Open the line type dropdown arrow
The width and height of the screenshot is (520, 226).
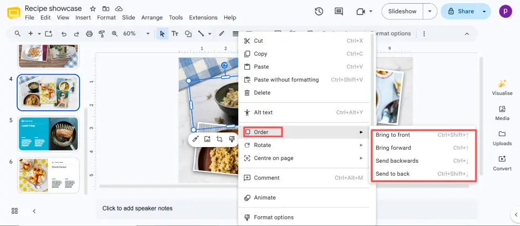pos(210,33)
